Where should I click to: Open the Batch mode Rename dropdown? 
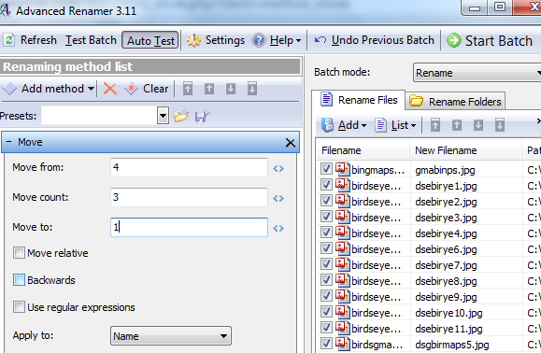[x=477, y=73]
